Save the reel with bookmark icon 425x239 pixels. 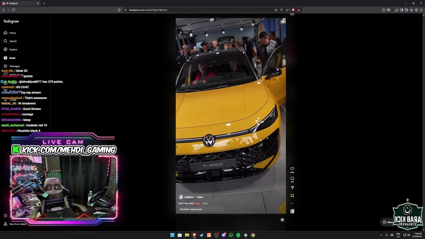pyautogui.click(x=292, y=196)
